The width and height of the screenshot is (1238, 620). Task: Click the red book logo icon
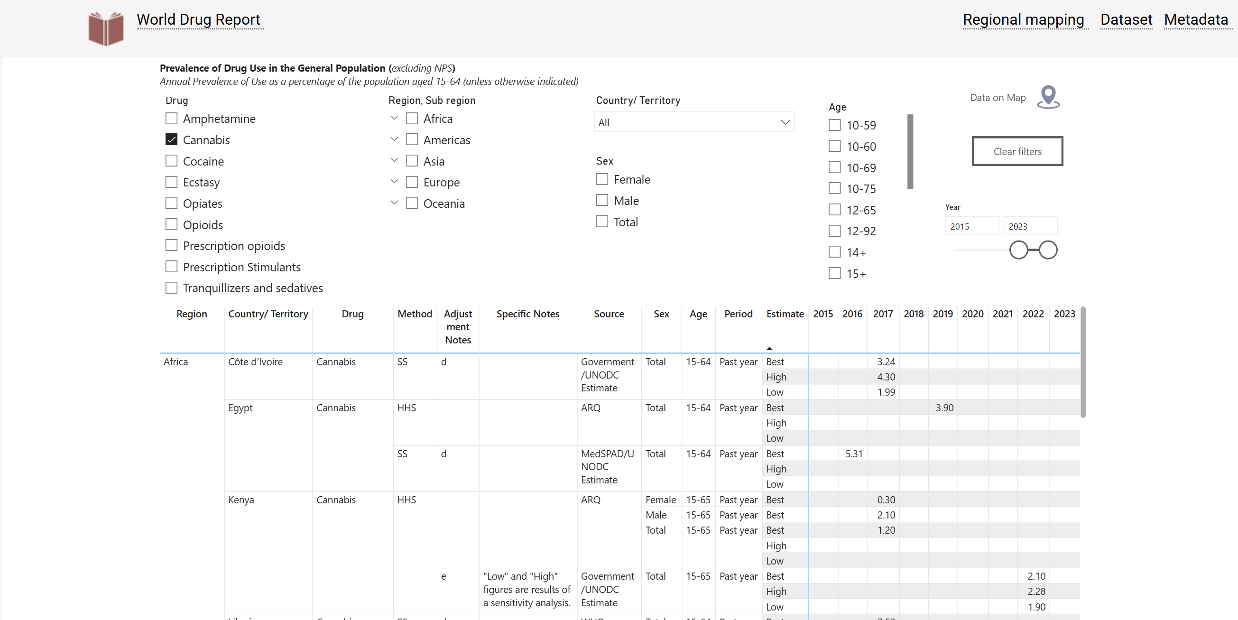pyautogui.click(x=106, y=28)
